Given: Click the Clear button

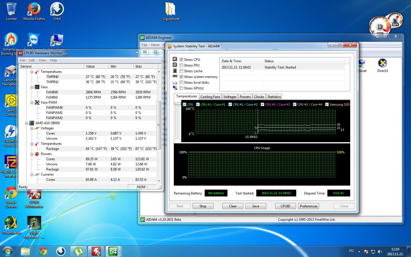Looking at the screenshot, I should point(233,206).
